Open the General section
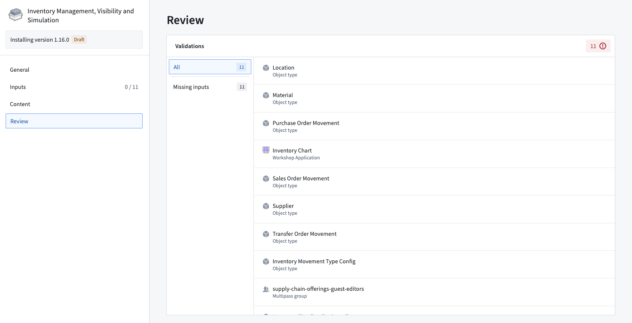 tap(74, 70)
